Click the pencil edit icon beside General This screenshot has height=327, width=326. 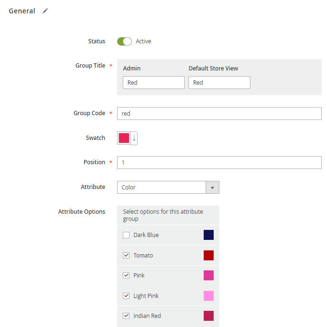[x=45, y=11]
